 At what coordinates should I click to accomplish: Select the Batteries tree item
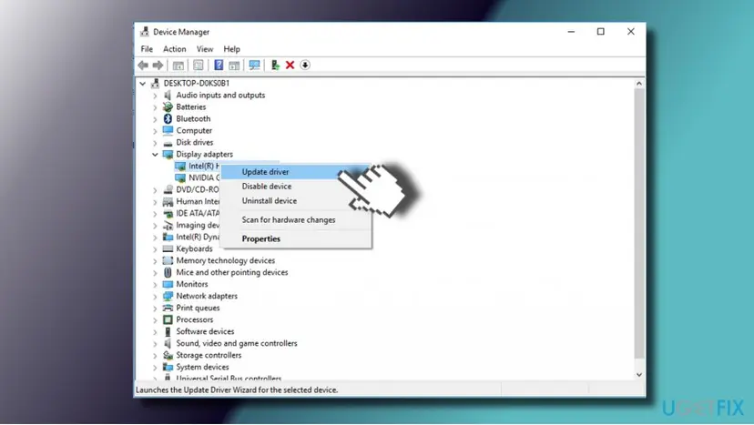point(191,106)
